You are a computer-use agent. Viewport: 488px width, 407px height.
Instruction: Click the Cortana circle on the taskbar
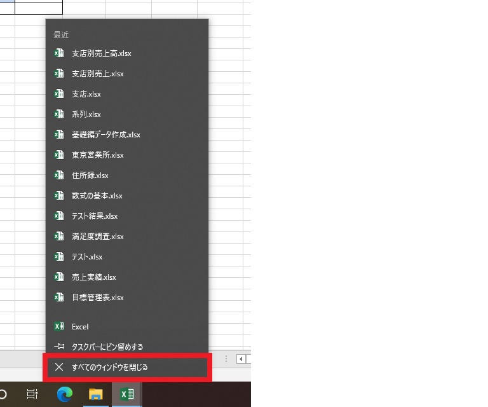pos(3,394)
